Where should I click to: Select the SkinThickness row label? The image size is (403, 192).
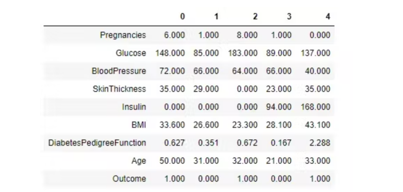pyautogui.click(x=119, y=89)
